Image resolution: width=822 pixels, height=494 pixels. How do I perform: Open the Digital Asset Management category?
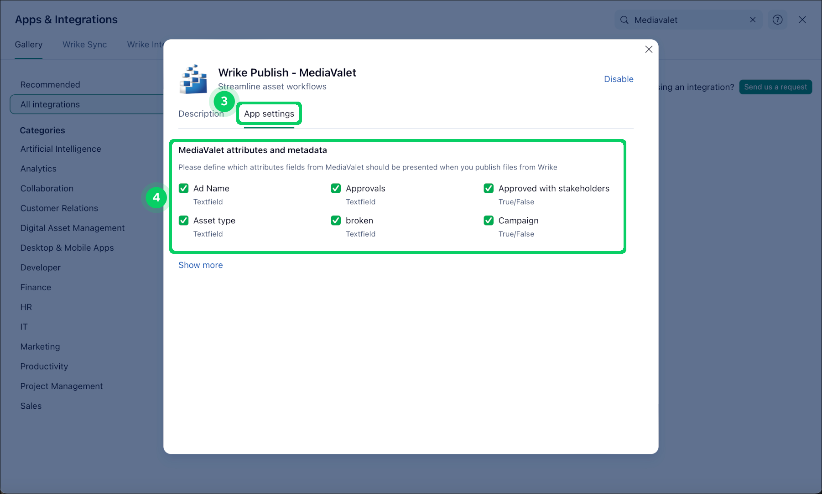[73, 228]
